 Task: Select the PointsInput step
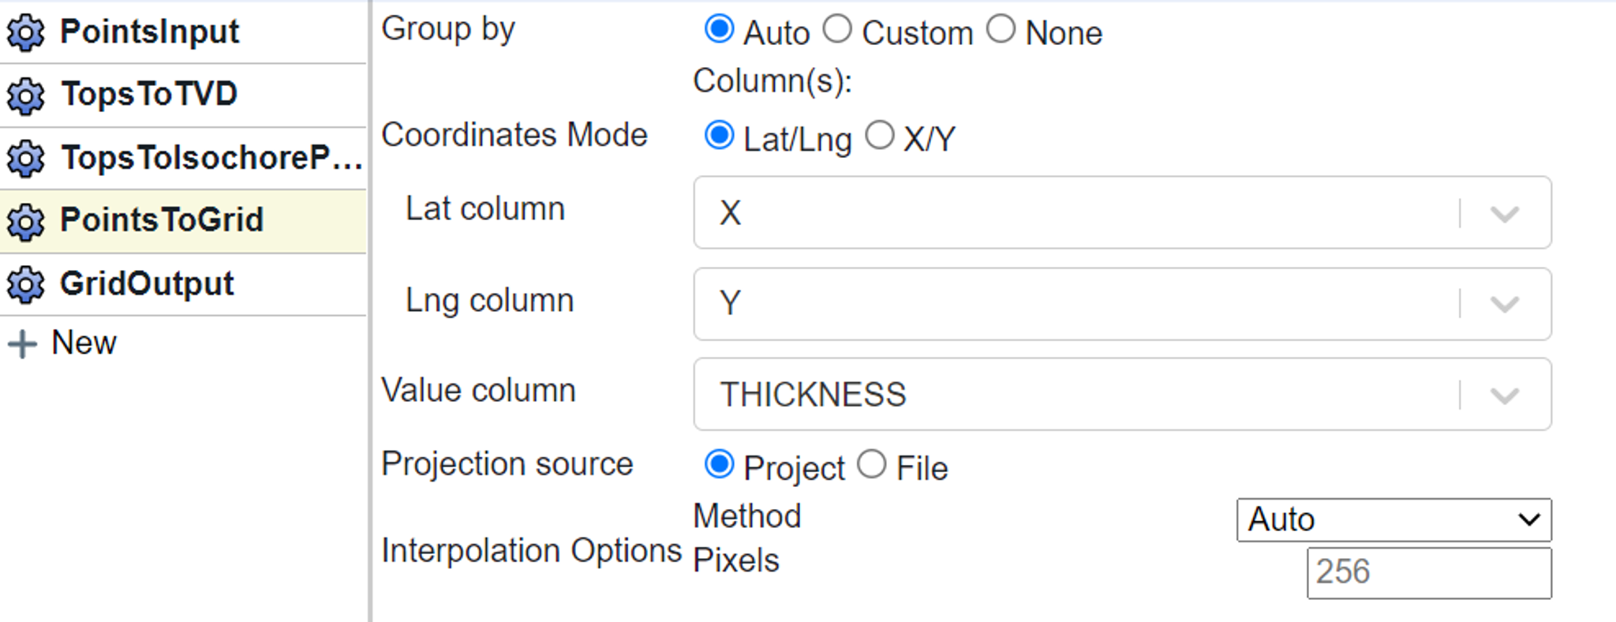(x=149, y=32)
